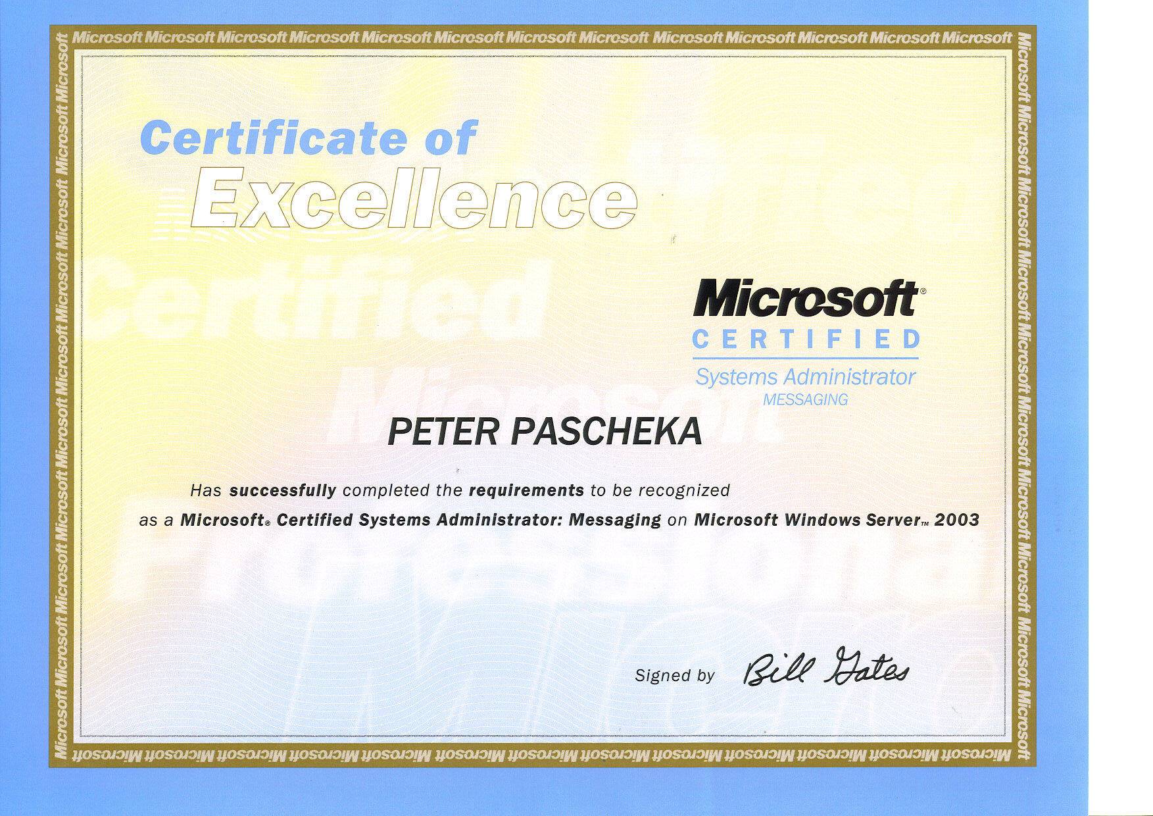Click the bold word "requirements"
The width and height of the screenshot is (1153, 816).
coord(526,490)
